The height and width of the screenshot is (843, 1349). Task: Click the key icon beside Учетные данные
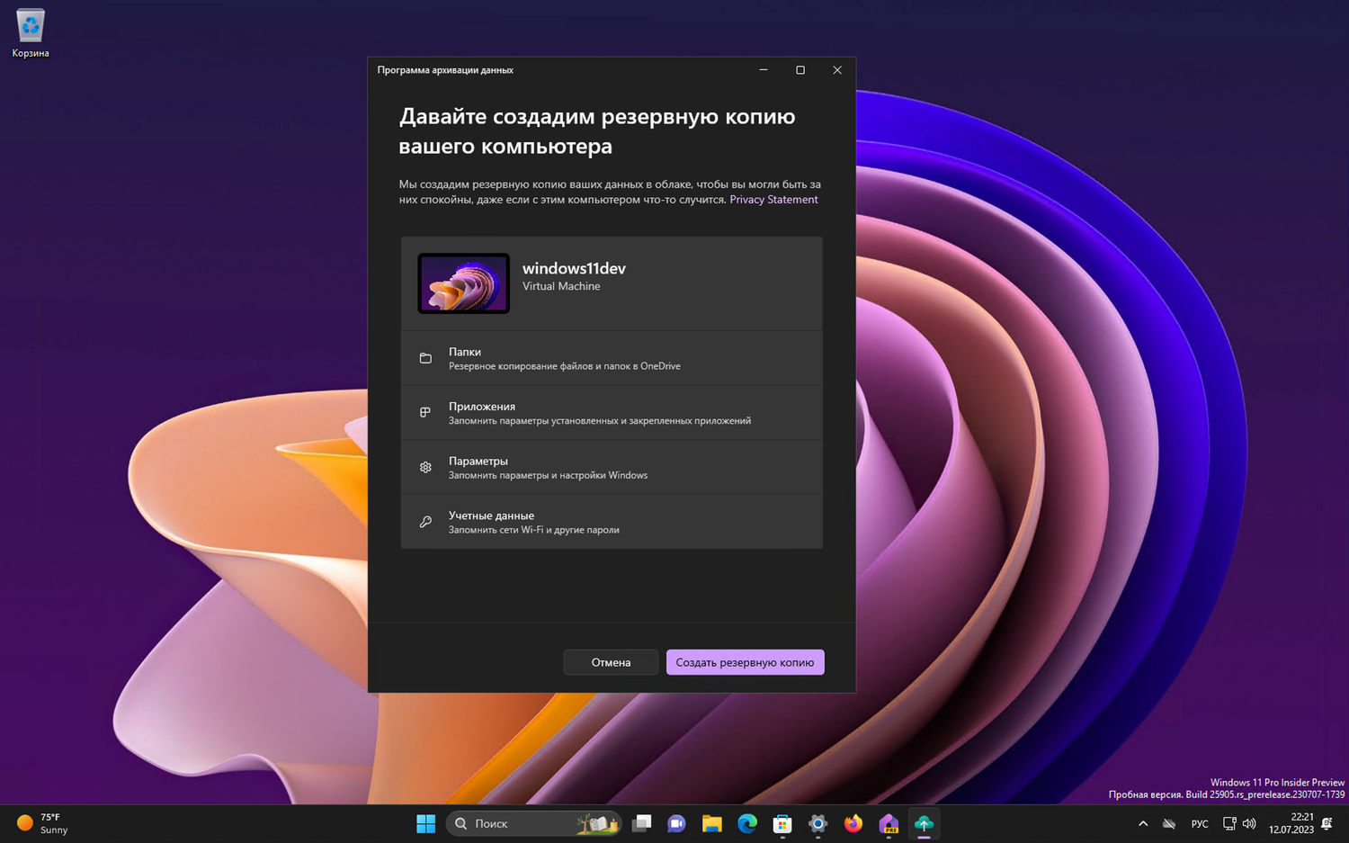point(425,522)
